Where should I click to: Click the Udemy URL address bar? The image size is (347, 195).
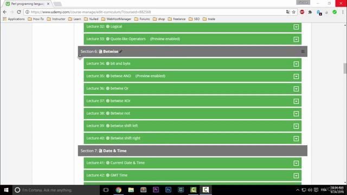155,12
